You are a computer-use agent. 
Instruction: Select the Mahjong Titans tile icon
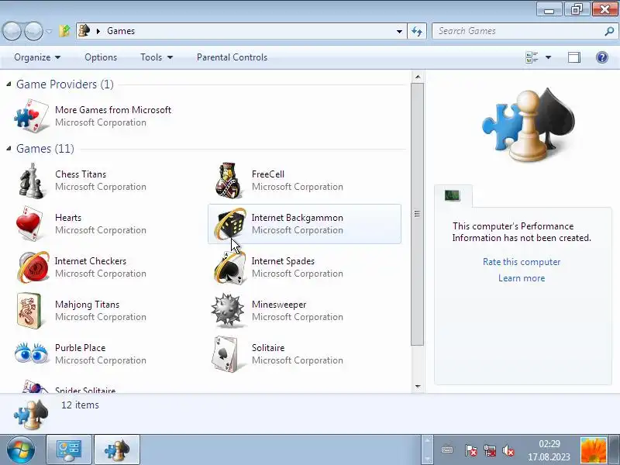tap(29, 311)
